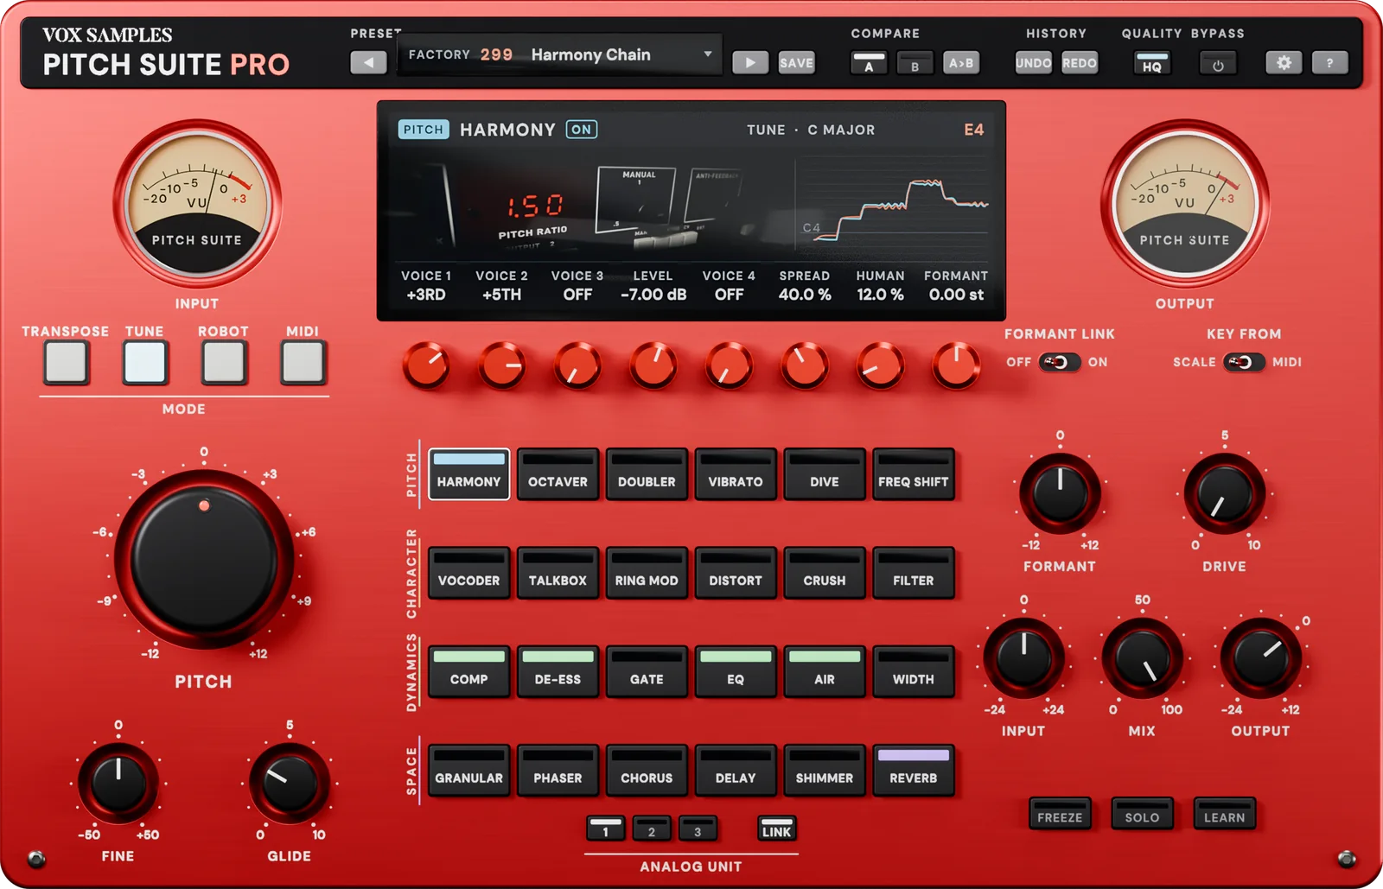Click the Glide knob
Viewport: 1383px width, 889px height.
tap(289, 784)
